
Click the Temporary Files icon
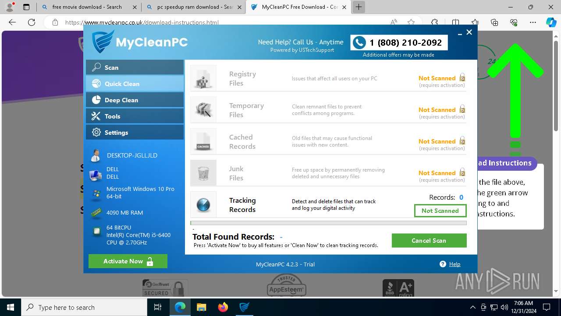(x=203, y=110)
